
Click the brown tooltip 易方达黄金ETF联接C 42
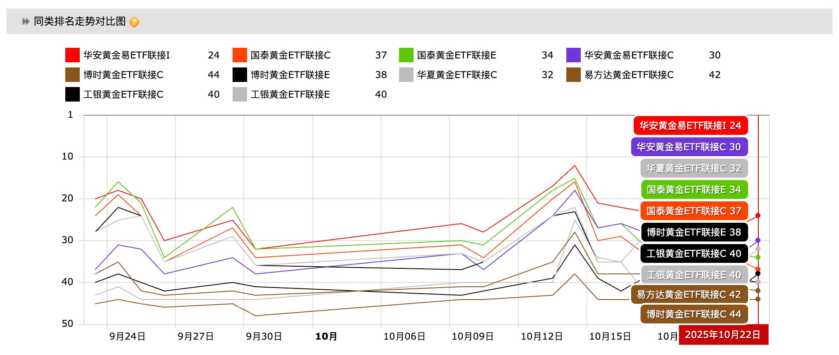point(689,294)
